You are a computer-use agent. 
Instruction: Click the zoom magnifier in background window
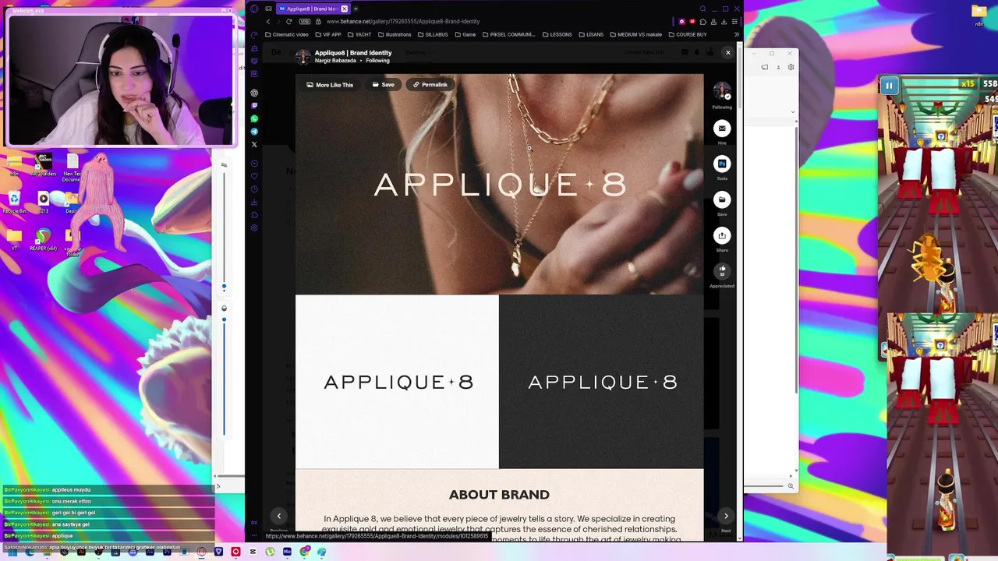pos(791,486)
